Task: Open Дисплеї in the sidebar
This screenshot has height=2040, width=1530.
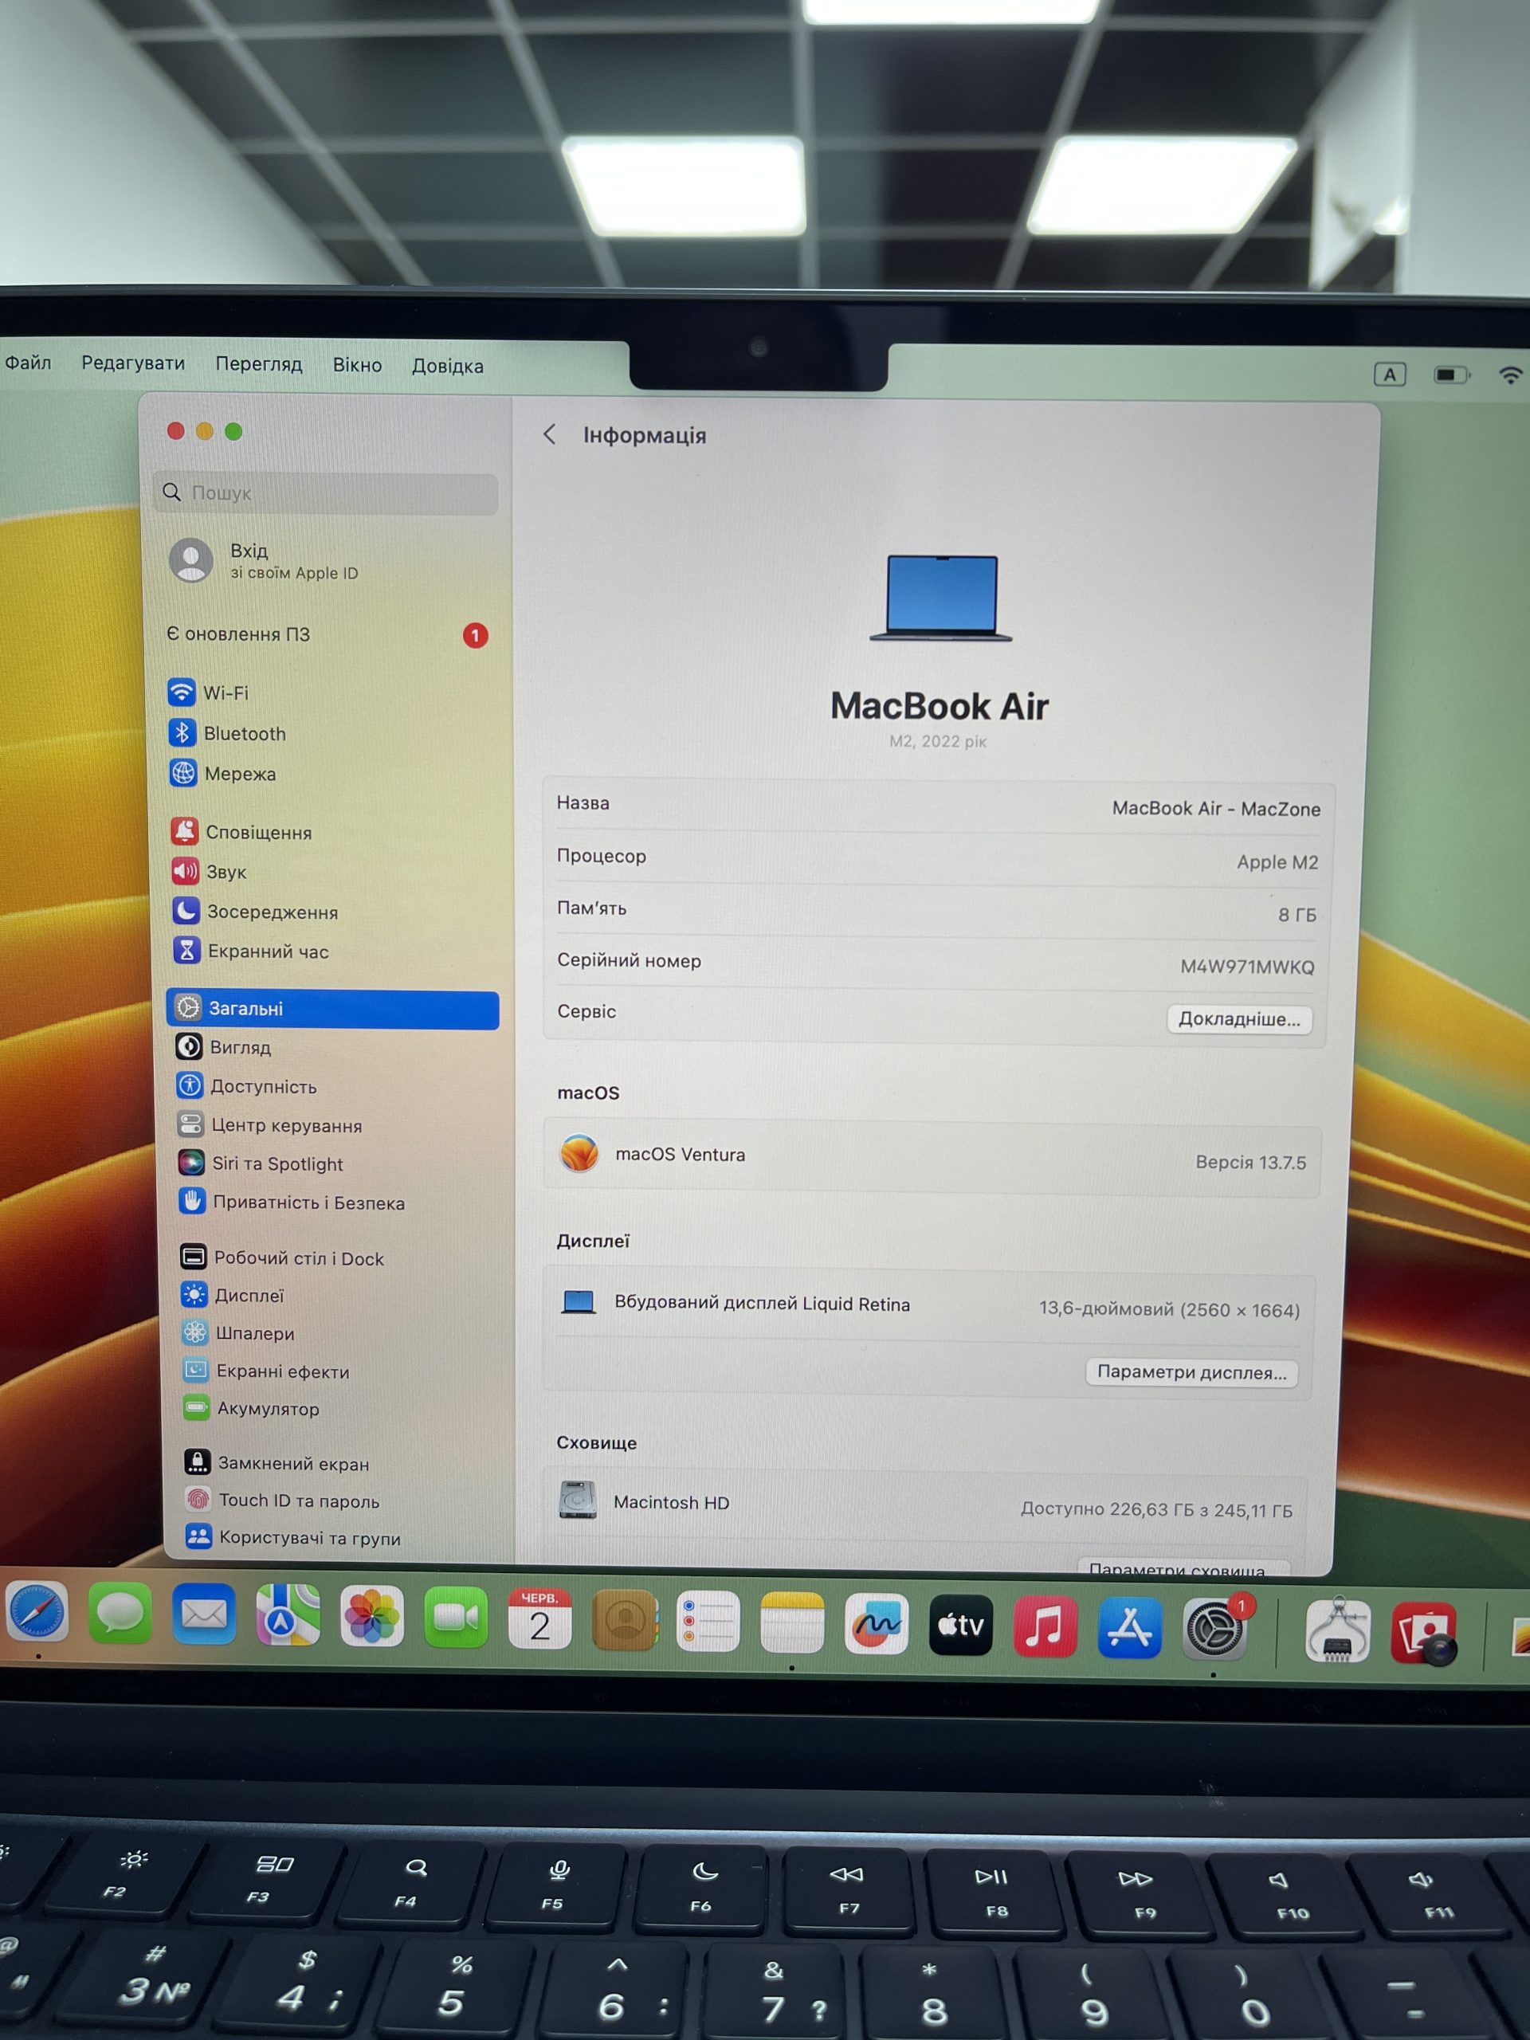Action: [x=233, y=1295]
